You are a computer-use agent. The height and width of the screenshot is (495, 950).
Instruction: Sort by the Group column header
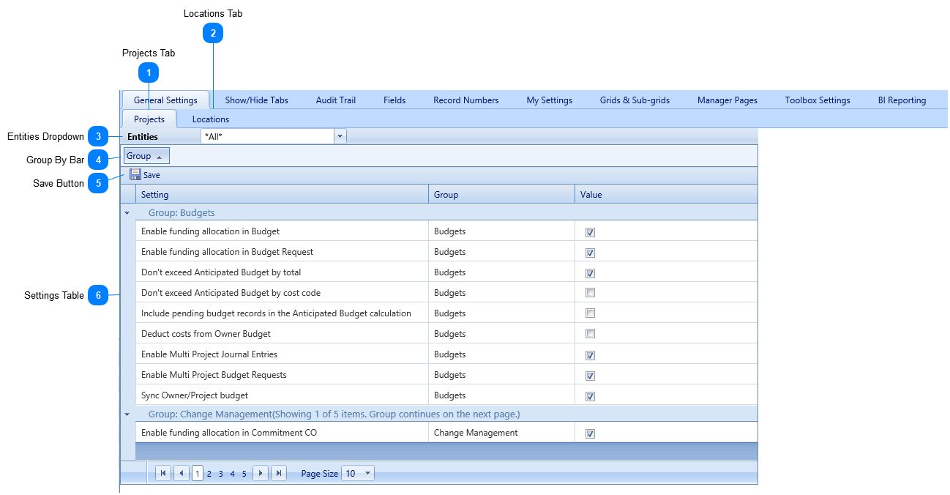coord(501,194)
